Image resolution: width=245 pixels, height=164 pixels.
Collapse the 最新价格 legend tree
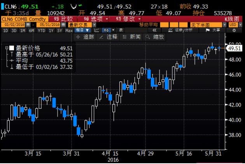(7, 48)
